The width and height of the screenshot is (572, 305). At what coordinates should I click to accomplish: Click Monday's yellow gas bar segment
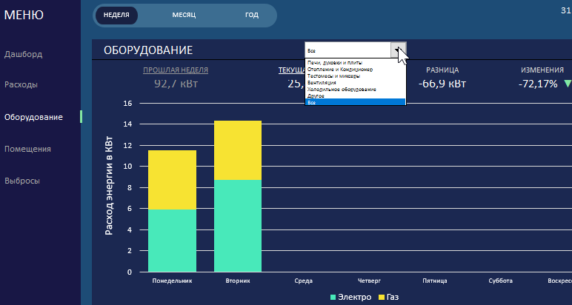pos(172,180)
